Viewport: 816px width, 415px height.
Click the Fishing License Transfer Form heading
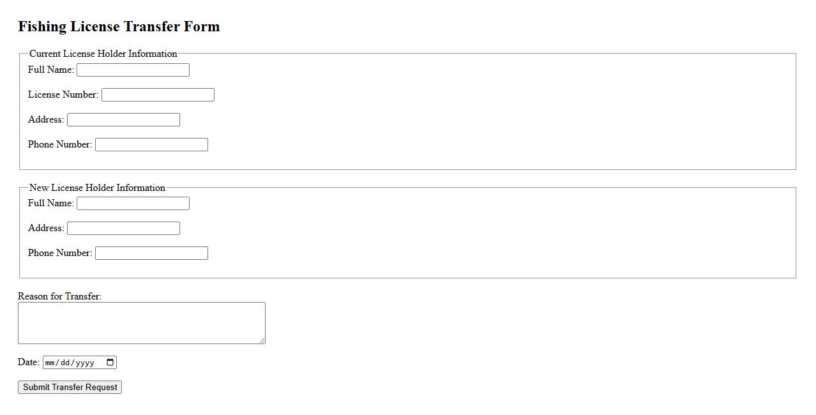coord(119,26)
